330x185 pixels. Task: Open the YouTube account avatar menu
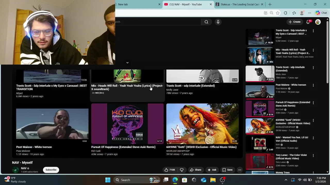(x=318, y=22)
